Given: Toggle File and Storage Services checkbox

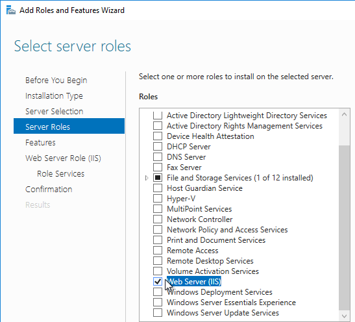Looking at the screenshot, I should pos(158,178).
